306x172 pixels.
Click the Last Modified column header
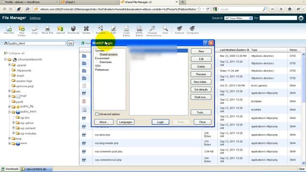pyautogui.click(x=234, y=50)
